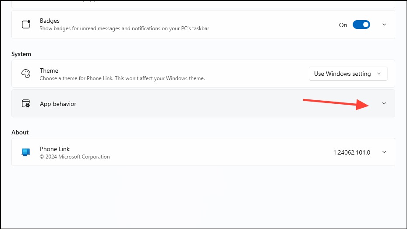
Task: Click the arrow inside the theme dropdown
Action: [x=379, y=74]
